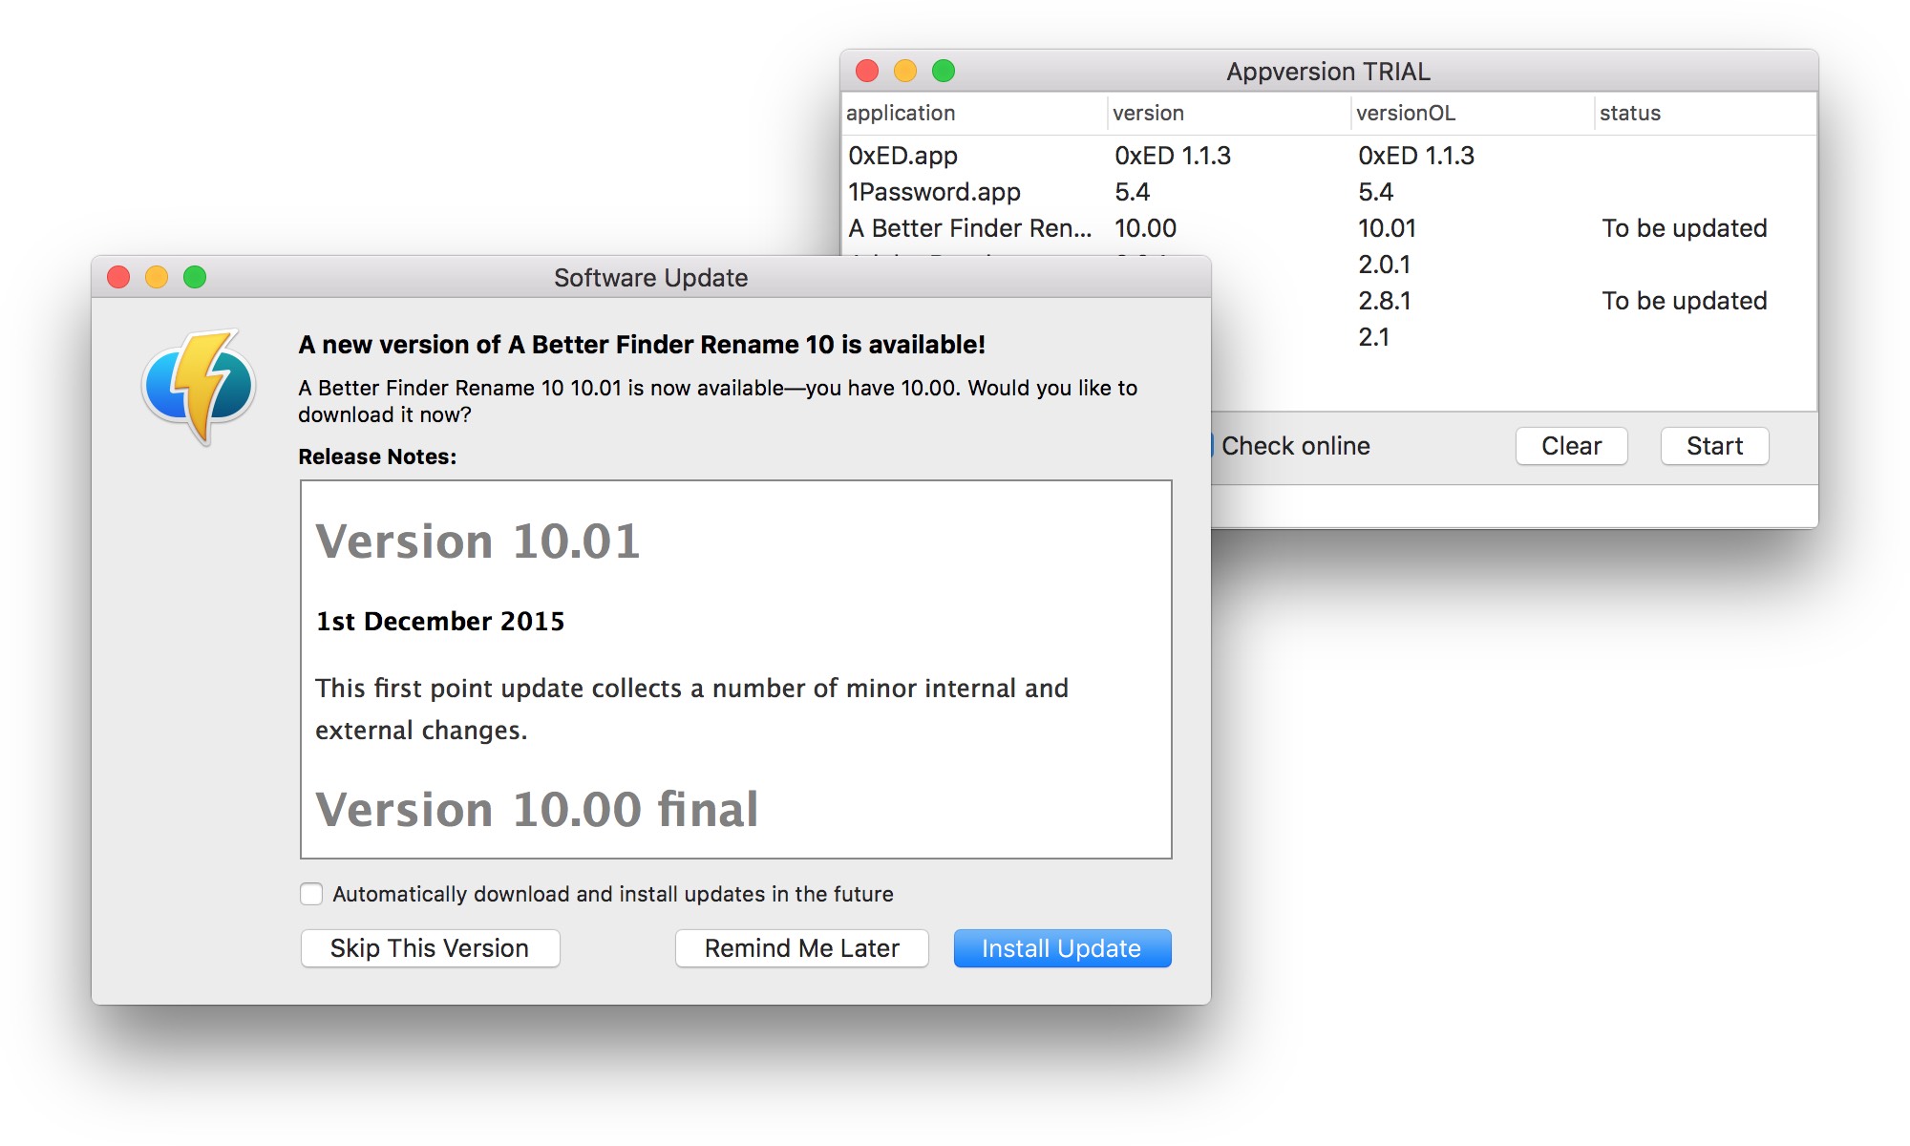
Task: Select the A Better Finder Rename row
Action: click(x=969, y=228)
